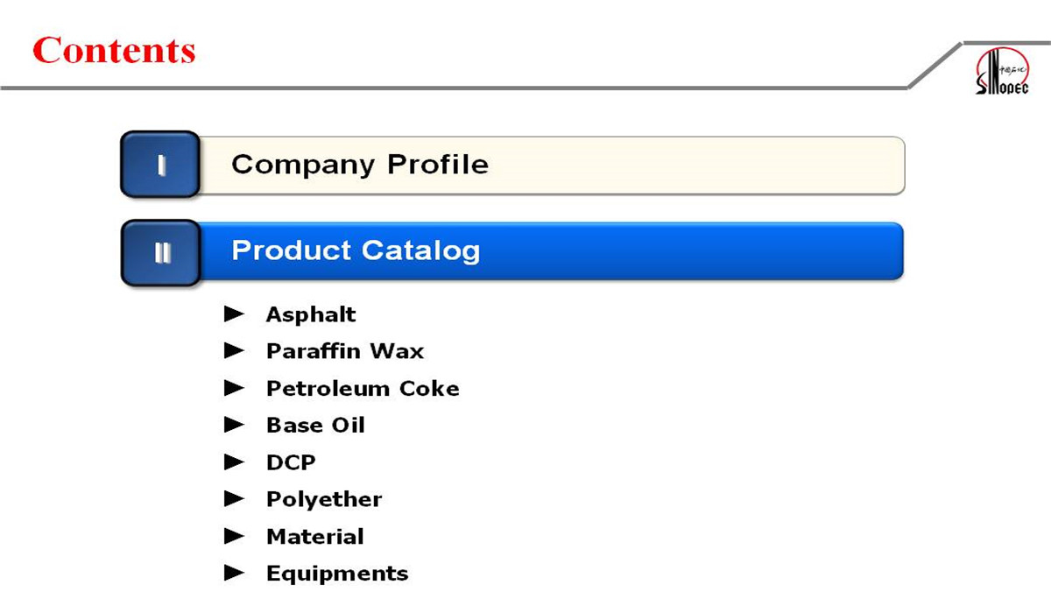Click the arrow bullet beside Material
This screenshot has height=613, width=1051.
(234, 536)
